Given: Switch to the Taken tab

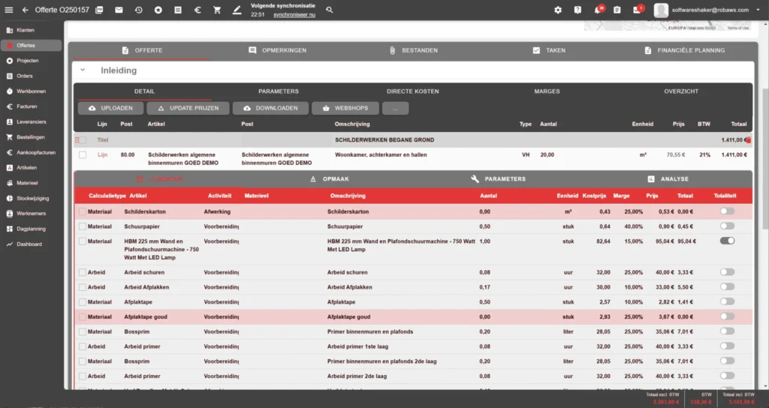Looking at the screenshot, I should [549, 50].
